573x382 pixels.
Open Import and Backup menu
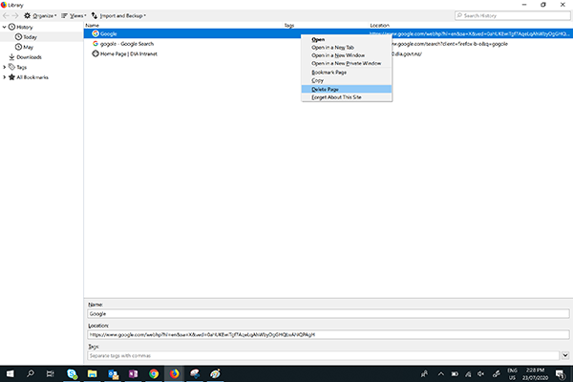pos(118,15)
